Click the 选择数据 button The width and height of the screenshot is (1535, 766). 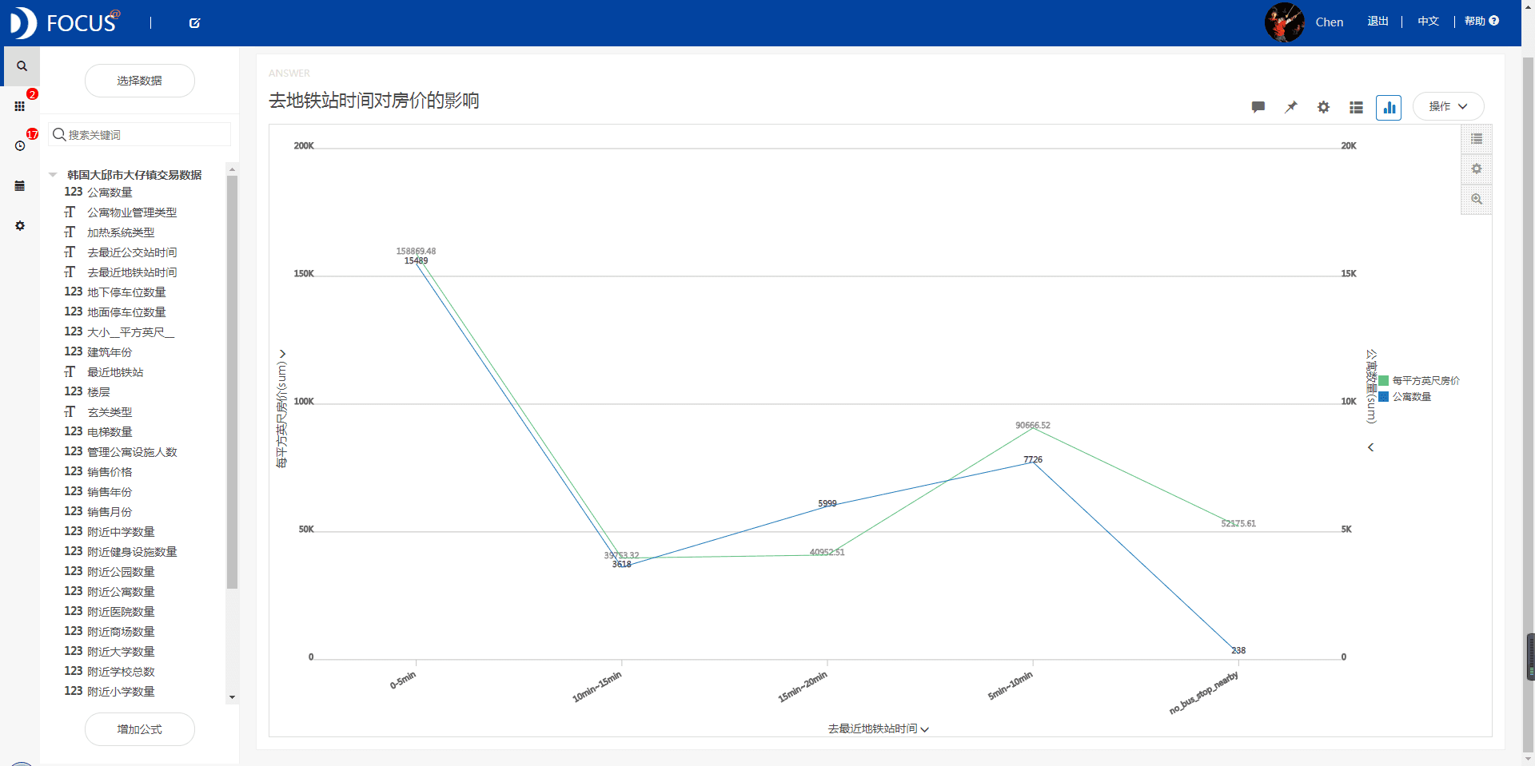point(140,81)
